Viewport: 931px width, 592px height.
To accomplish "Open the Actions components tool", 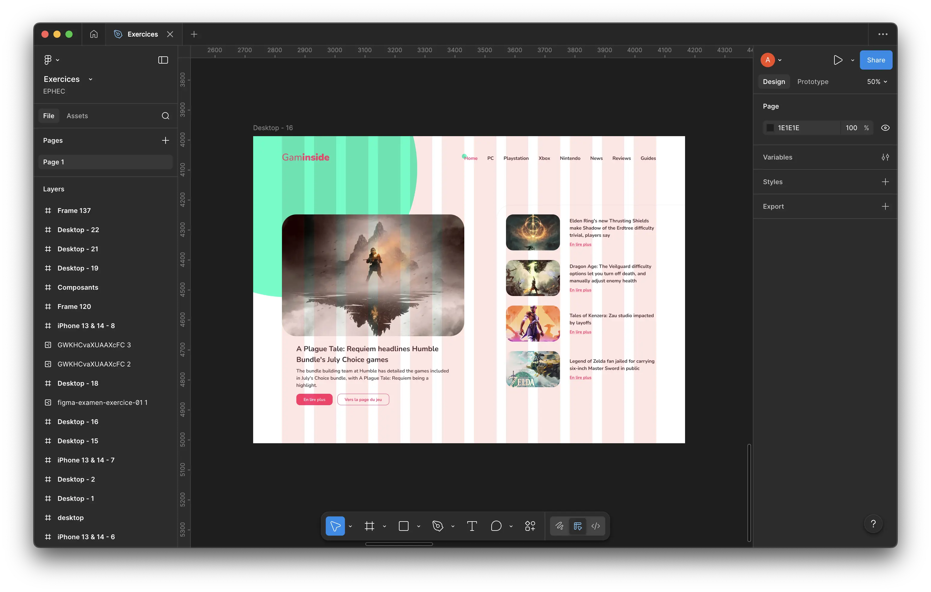I will 530,526.
